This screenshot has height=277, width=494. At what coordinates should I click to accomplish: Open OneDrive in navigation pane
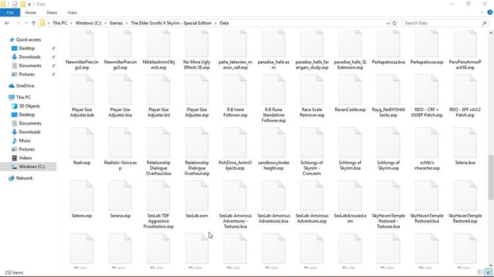[25, 86]
